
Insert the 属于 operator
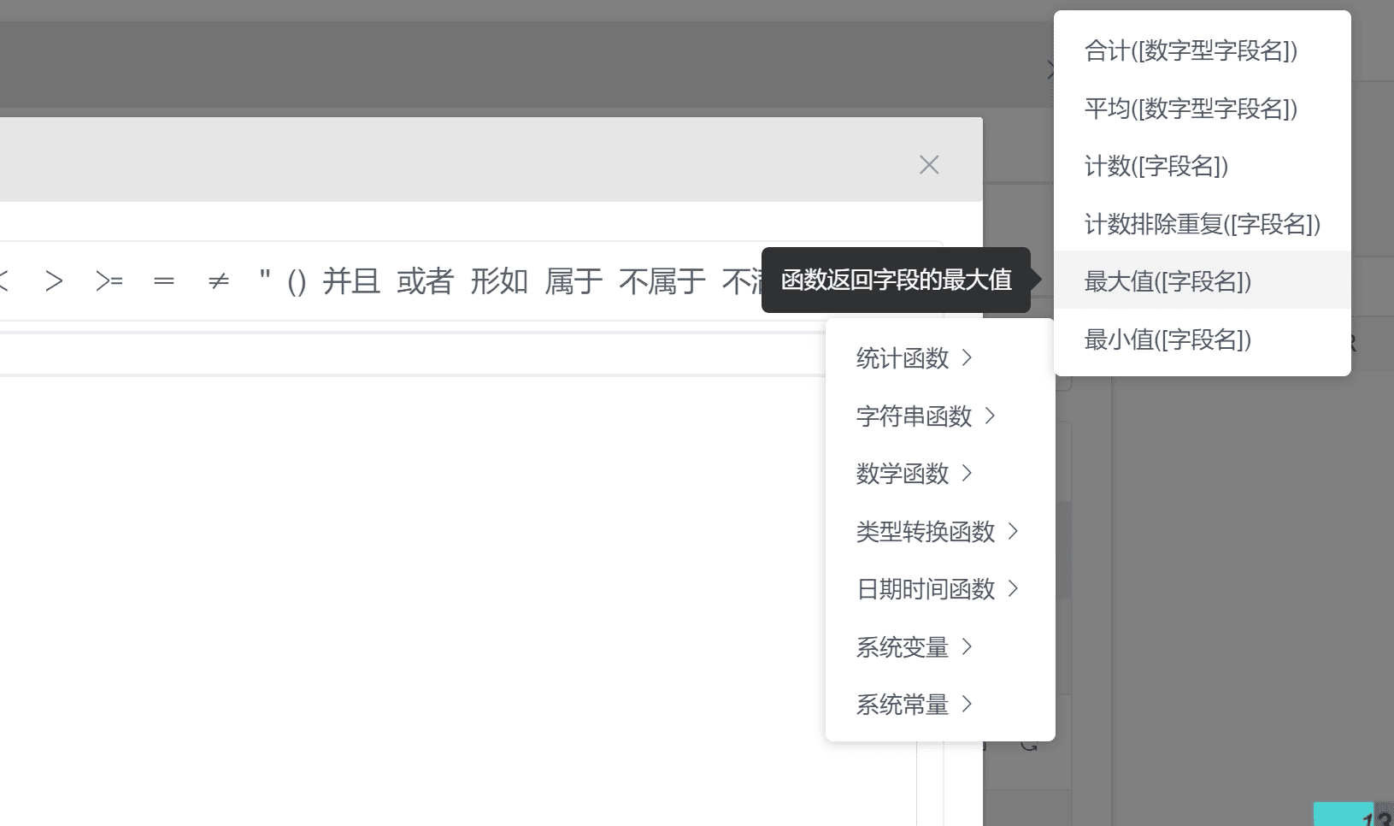pyautogui.click(x=573, y=280)
